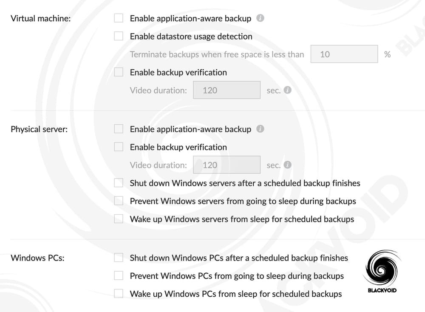The image size is (425, 312).
Task: Enable application-aware backup for virtual machine
Action: click(118, 18)
